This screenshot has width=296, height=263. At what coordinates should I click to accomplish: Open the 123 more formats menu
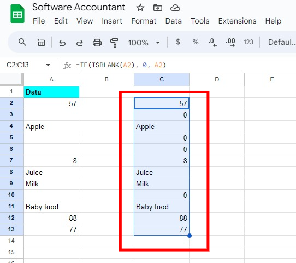tap(248, 42)
